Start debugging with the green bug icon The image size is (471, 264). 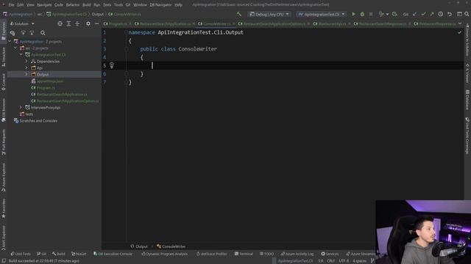point(362,14)
